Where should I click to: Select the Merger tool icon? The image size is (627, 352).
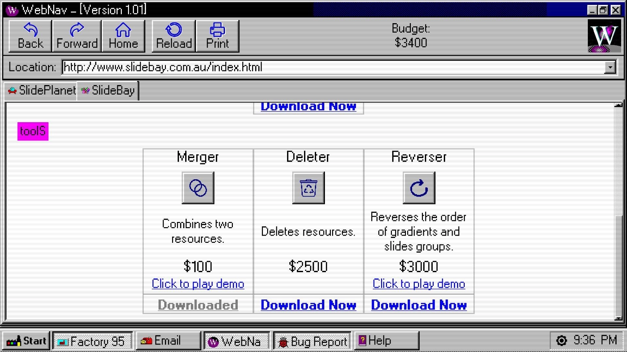pos(198,188)
